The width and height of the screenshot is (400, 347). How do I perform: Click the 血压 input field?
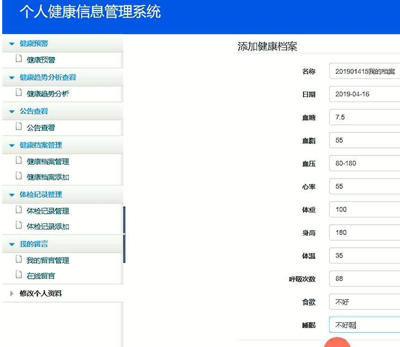365,163
